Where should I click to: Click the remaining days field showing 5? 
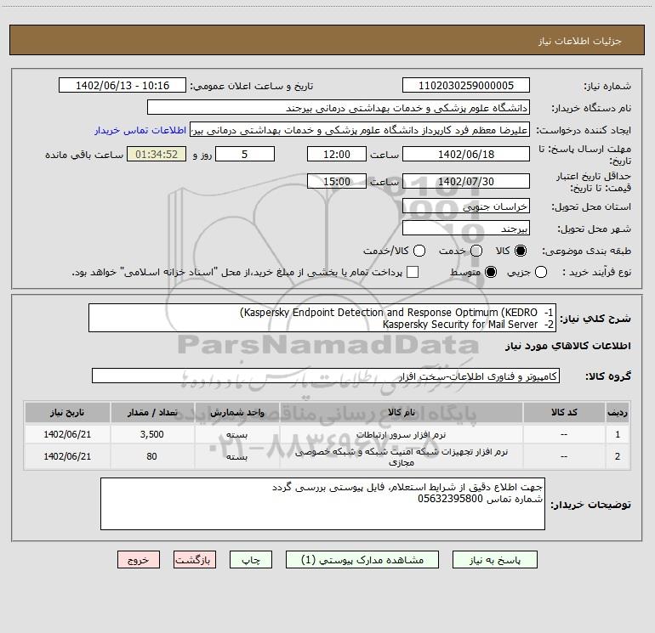(x=245, y=154)
